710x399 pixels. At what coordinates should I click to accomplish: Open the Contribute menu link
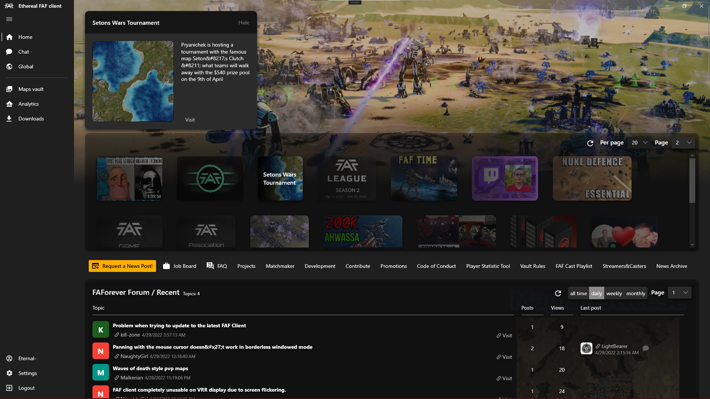pos(358,266)
